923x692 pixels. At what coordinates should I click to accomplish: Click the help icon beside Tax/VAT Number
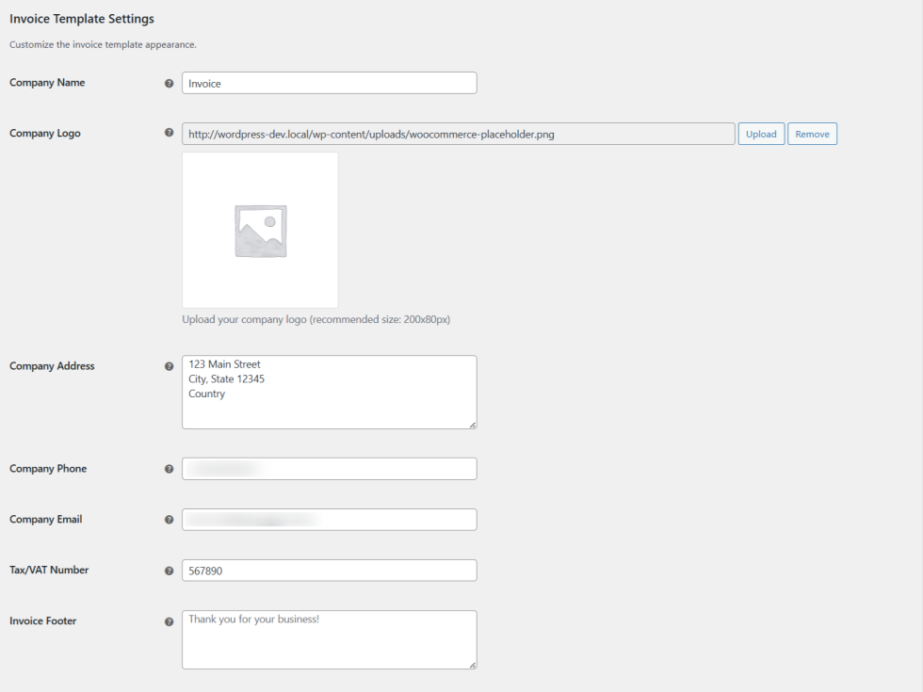coord(170,571)
